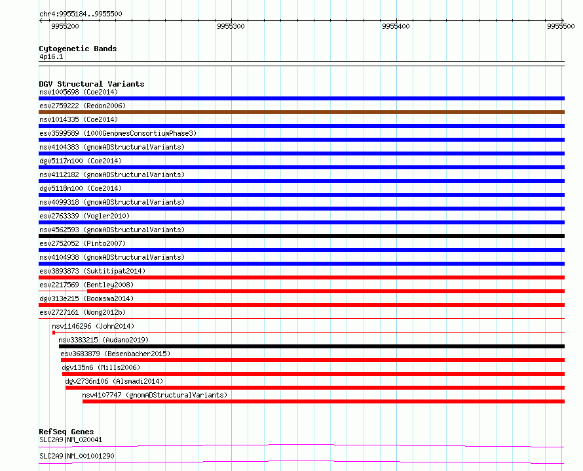
Task: Click nsv1014335 (Coe2014) label
Action: pos(79,119)
